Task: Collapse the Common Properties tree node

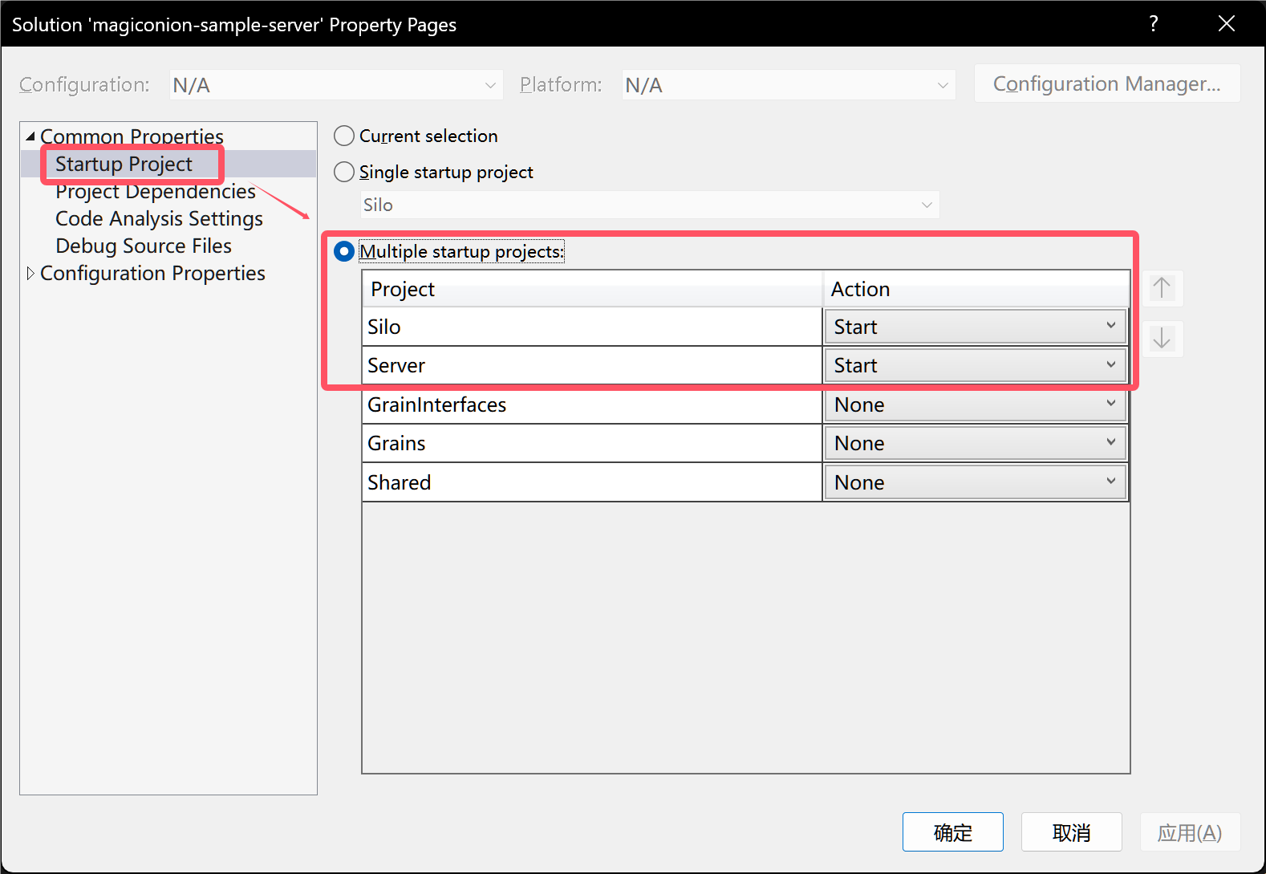Action: [30, 136]
